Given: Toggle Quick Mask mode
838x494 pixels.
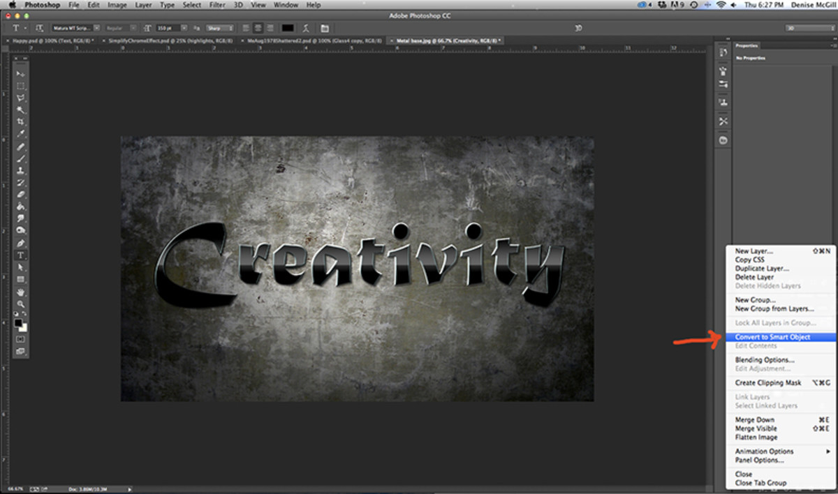Looking at the screenshot, I should point(20,339).
